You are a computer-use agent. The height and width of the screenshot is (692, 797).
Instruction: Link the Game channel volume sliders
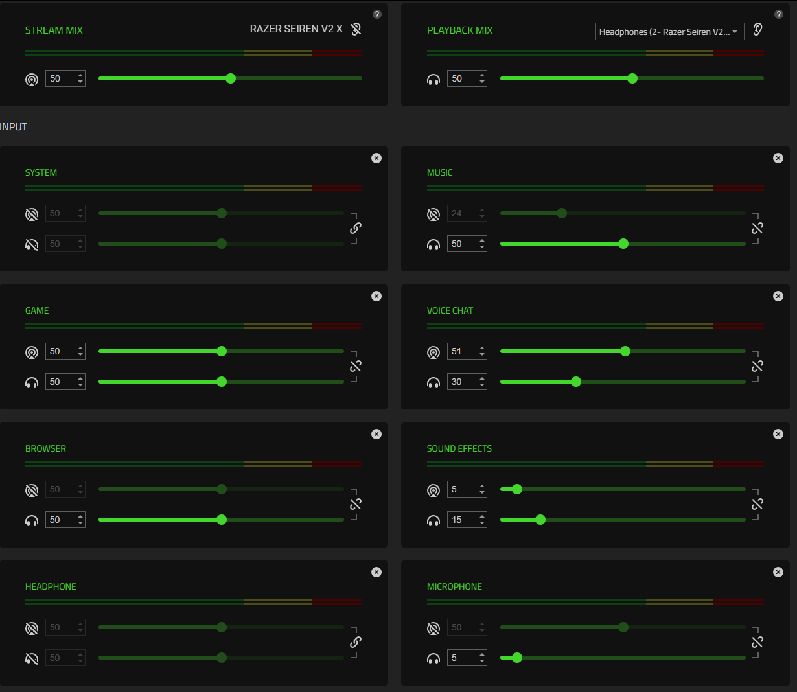[x=356, y=366]
